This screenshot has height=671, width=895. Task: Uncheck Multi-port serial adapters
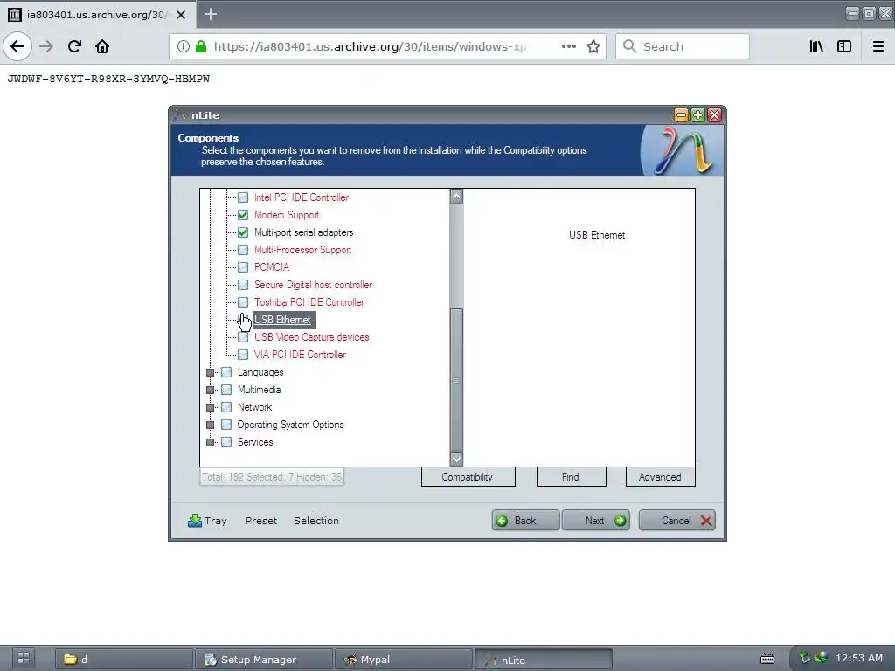point(243,232)
